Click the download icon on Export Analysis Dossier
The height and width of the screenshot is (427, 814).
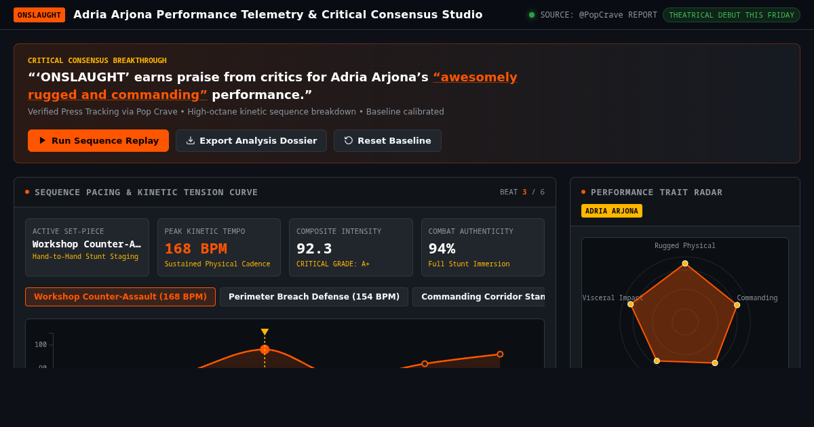pos(191,140)
